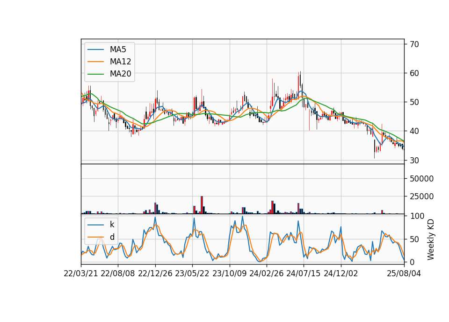This screenshot has width=449, height=322.
Task: Click the 70 price axis label
Action: click(x=414, y=44)
